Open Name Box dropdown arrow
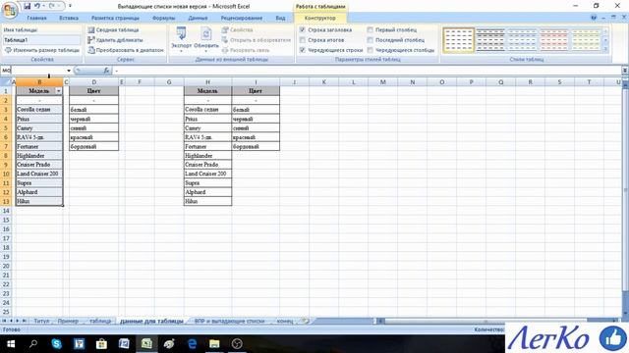629x353 pixels. point(69,71)
